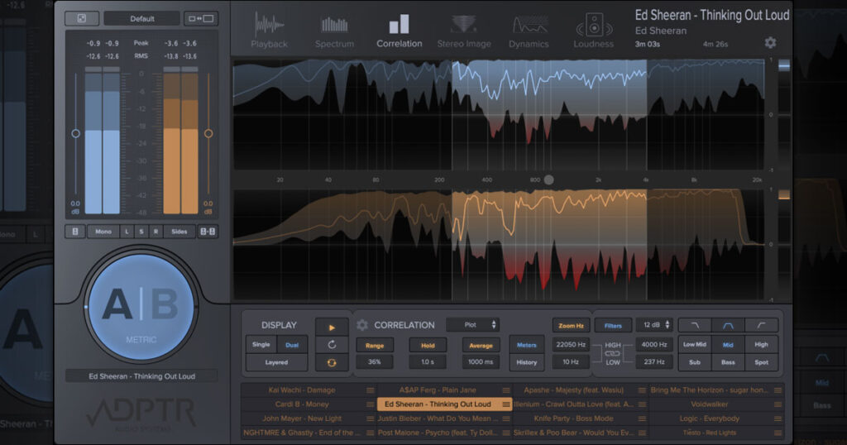Click the A|B Metric switch knob
This screenshot has width=847, height=445.
(x=141, y=308)
